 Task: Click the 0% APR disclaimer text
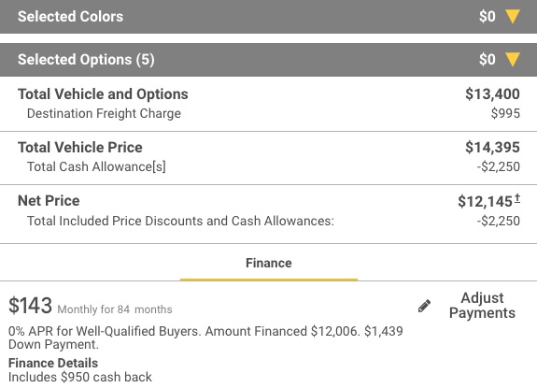205,338
